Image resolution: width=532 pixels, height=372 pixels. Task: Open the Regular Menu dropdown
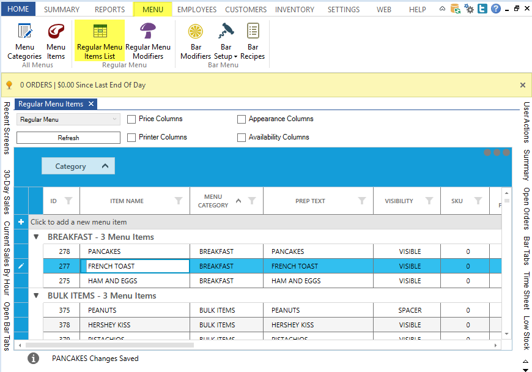pyautogui.click(x=68, y=120)
